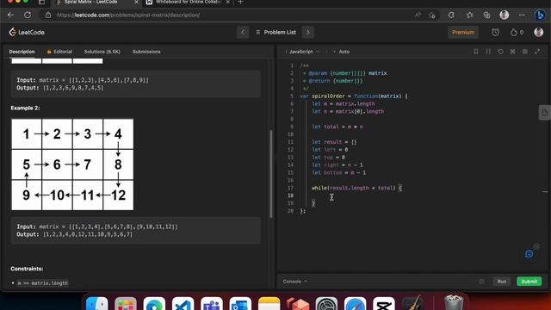
Task: Click the description panel scrollbar
Action: pos(271,174)
